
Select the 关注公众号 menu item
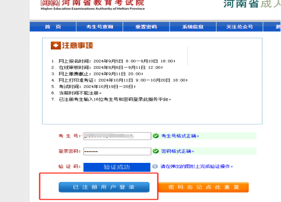pyautogui.click(x=239, y=27)
